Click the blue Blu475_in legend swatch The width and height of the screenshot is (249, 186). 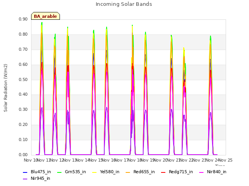tap(25, 172)
